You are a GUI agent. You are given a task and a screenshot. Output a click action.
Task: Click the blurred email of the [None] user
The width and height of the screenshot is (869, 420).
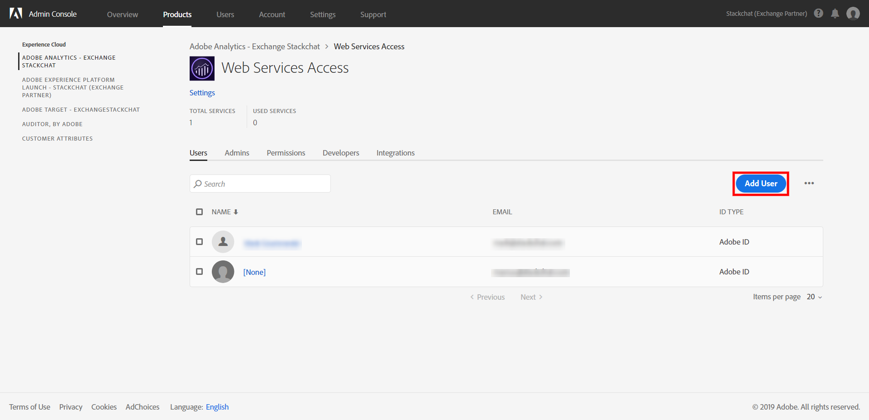pyautogui.click(x=531, y=273)
